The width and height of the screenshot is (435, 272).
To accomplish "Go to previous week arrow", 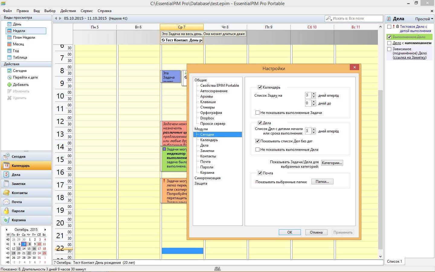I will pyautogui.click(x=56, y=18).
